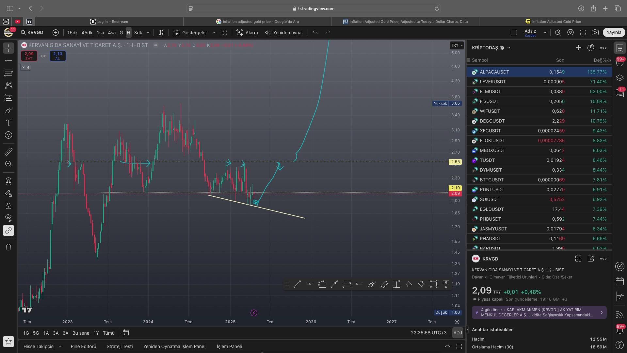This screenshot has height=353, width=627.
Task: Toggle the stay-in-drawing-mode tool
Action: 8,193
